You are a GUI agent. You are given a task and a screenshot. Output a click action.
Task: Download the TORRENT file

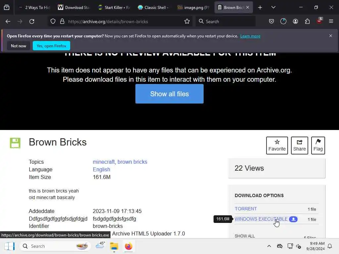pyautogui.click(x=246, y=209)
